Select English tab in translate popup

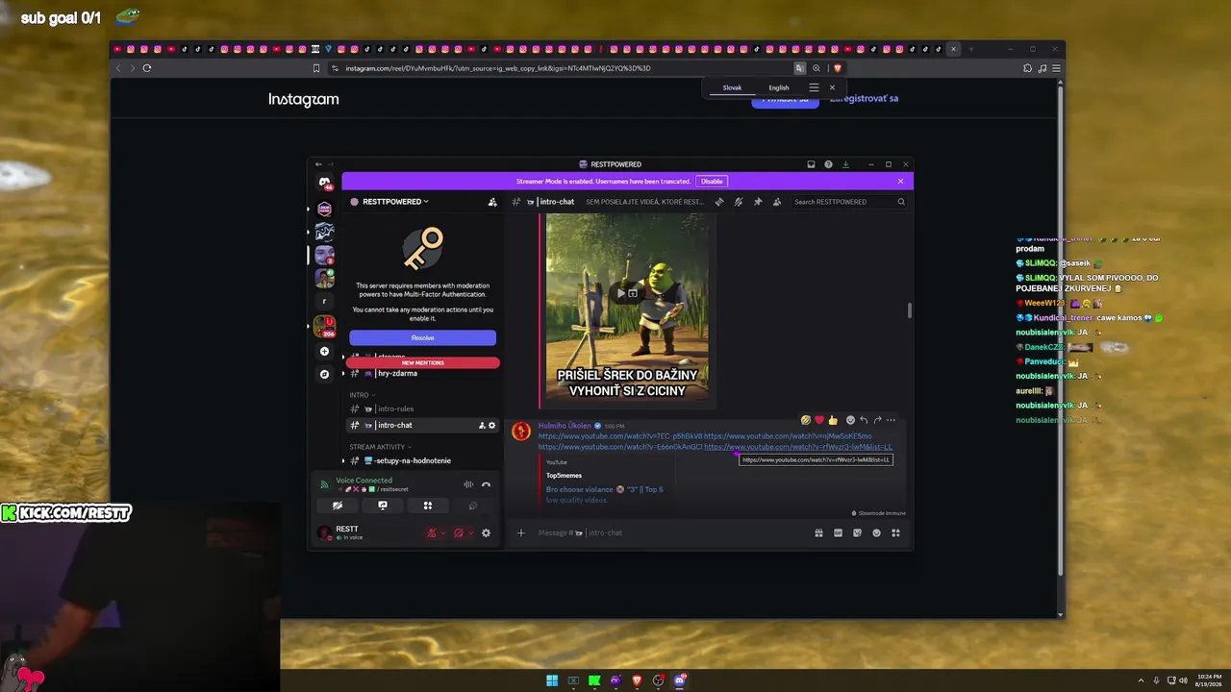point(779,87)
